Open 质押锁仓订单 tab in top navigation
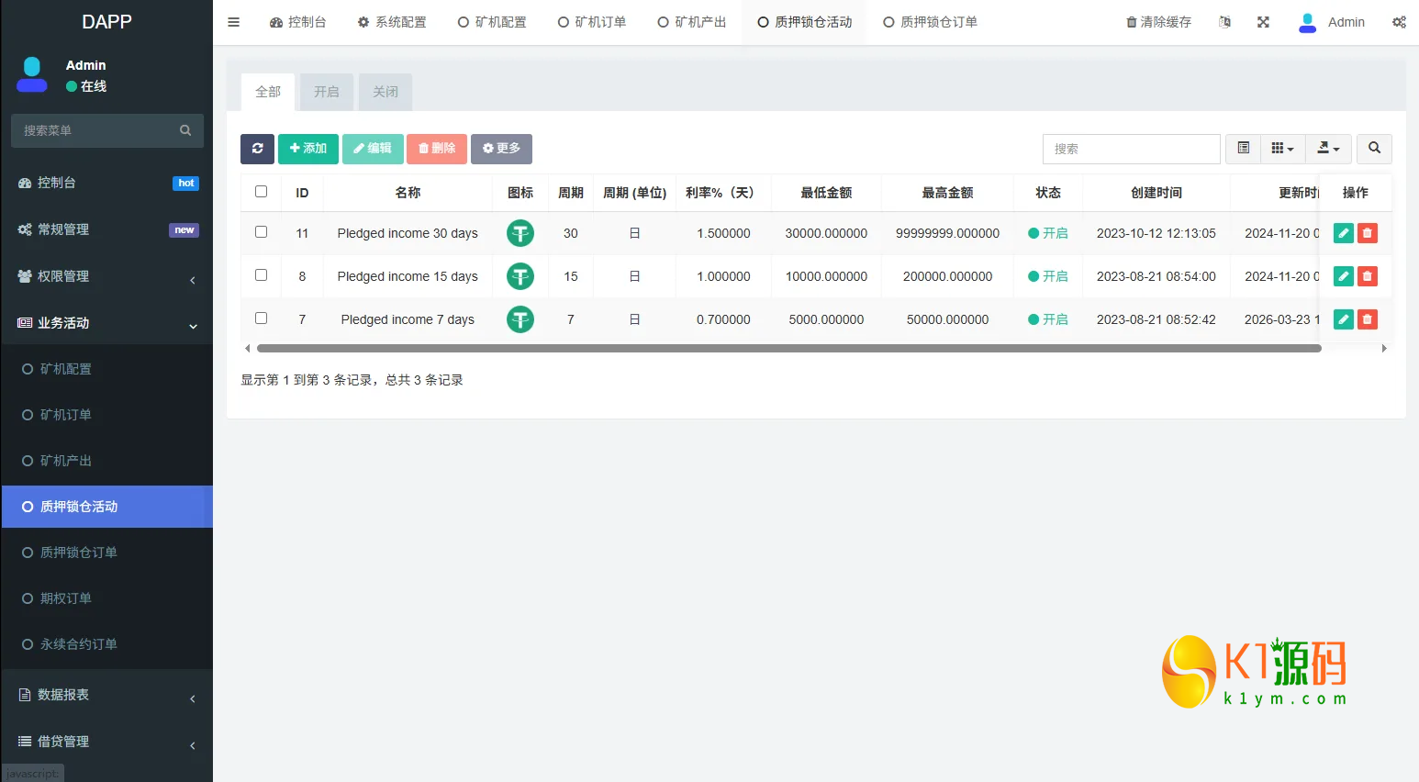This screenshot has height=782, width=1419. tap(930, 22)
